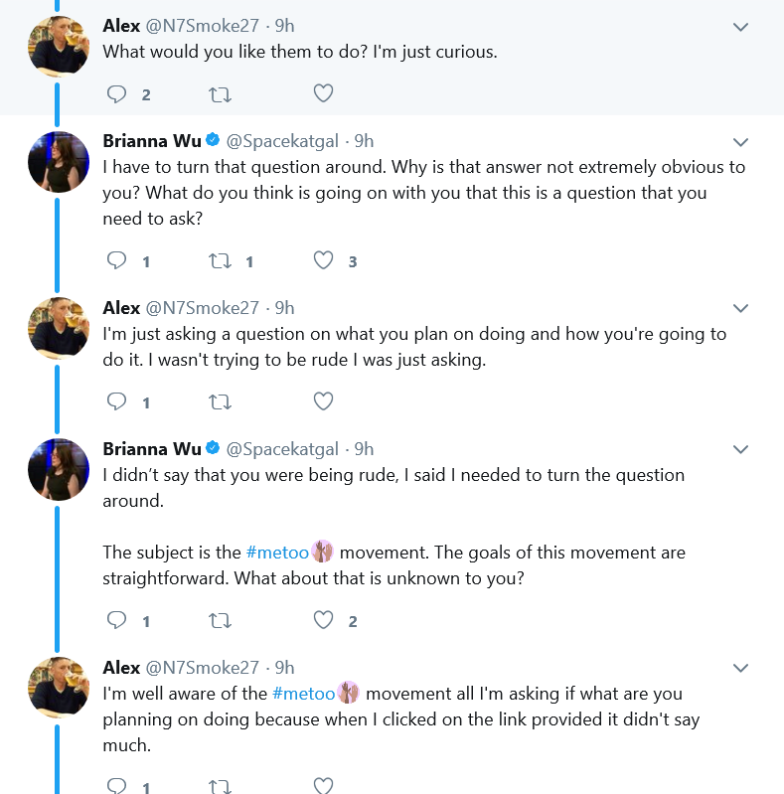Open chevron menu on Alex's "well aware" tweet
The height and width of the screenshot is (794, 784).
[x=740, y=668]
